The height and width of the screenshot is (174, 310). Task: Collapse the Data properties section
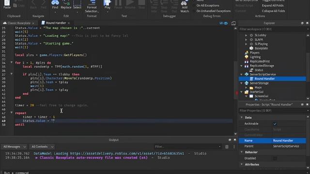pos(242,117)
